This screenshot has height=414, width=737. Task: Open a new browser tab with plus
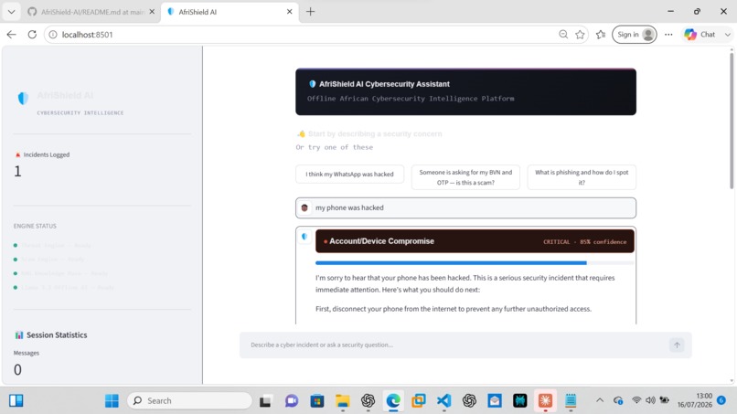310,12
